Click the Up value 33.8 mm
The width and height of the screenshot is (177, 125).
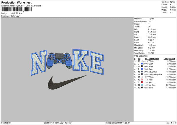152,34
